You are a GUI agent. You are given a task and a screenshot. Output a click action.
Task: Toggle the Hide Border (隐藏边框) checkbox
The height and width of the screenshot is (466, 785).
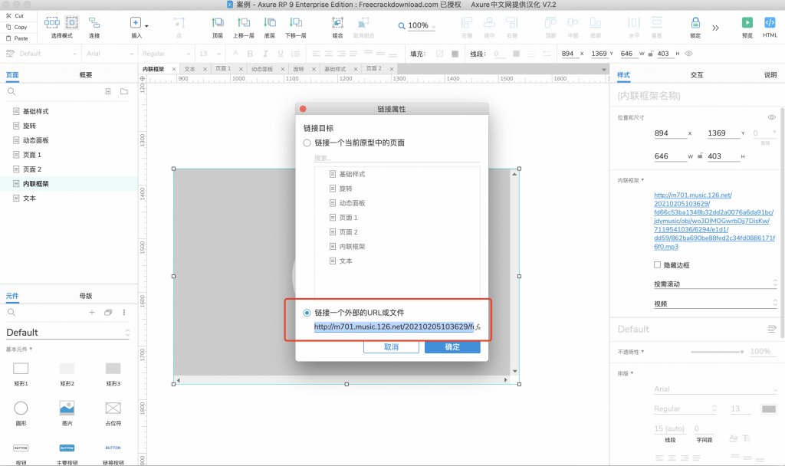tap(657, 264)
